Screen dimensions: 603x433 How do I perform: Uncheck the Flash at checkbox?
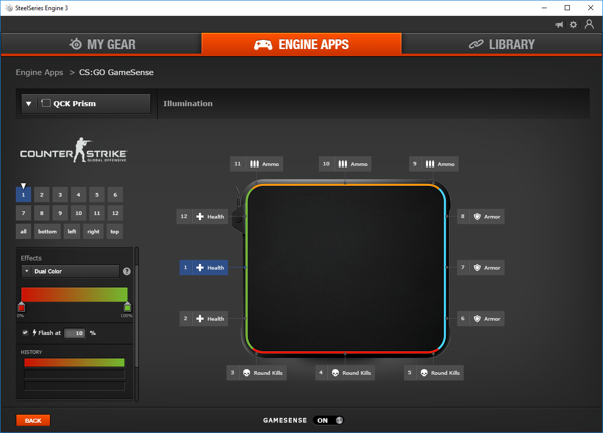coord(25,333)
